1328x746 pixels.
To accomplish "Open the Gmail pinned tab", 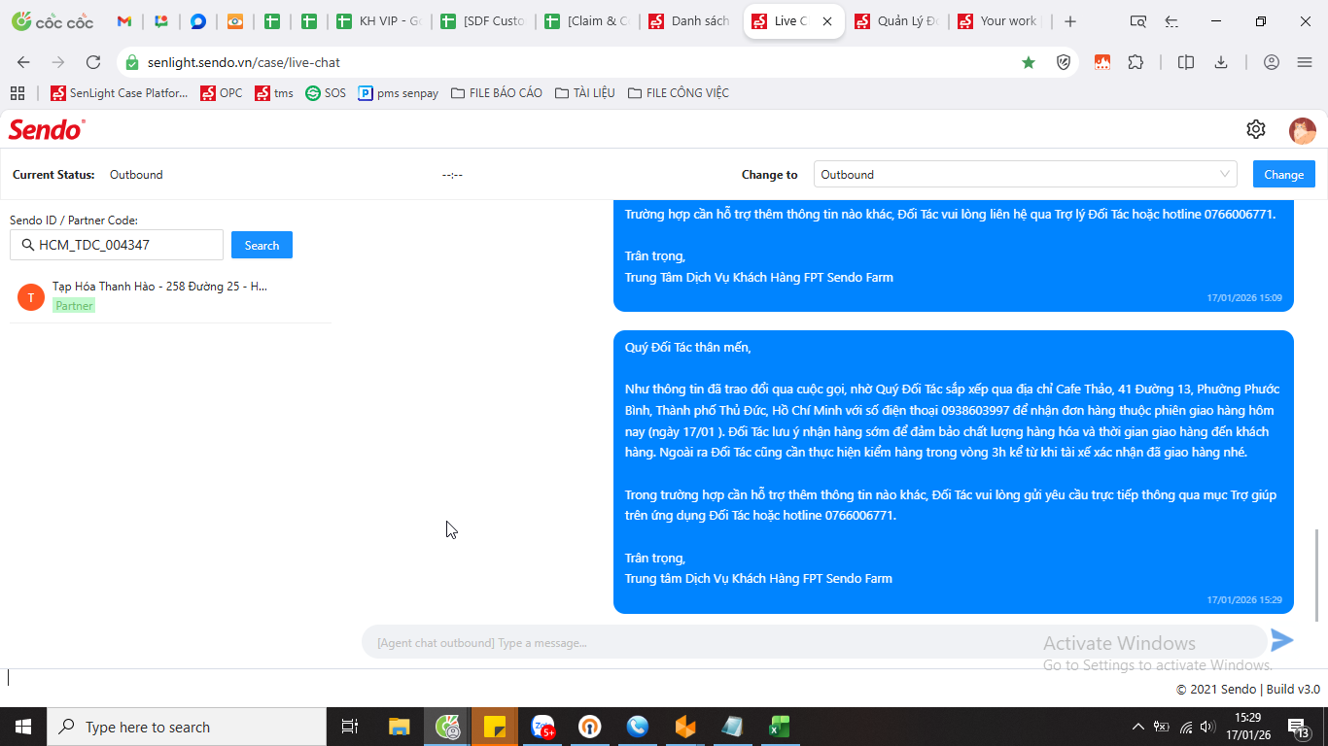I will tap(124, 21).
